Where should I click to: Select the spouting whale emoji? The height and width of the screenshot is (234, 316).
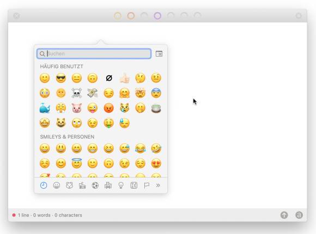45,108
